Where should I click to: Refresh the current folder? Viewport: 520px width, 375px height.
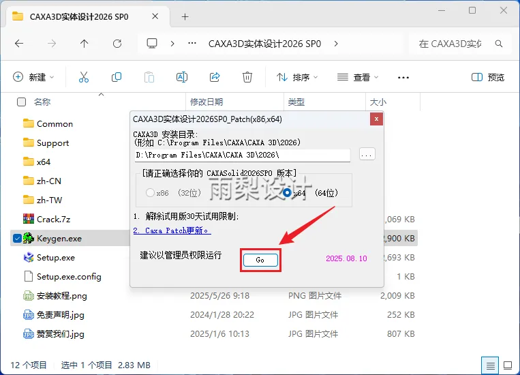coord(117,44)
